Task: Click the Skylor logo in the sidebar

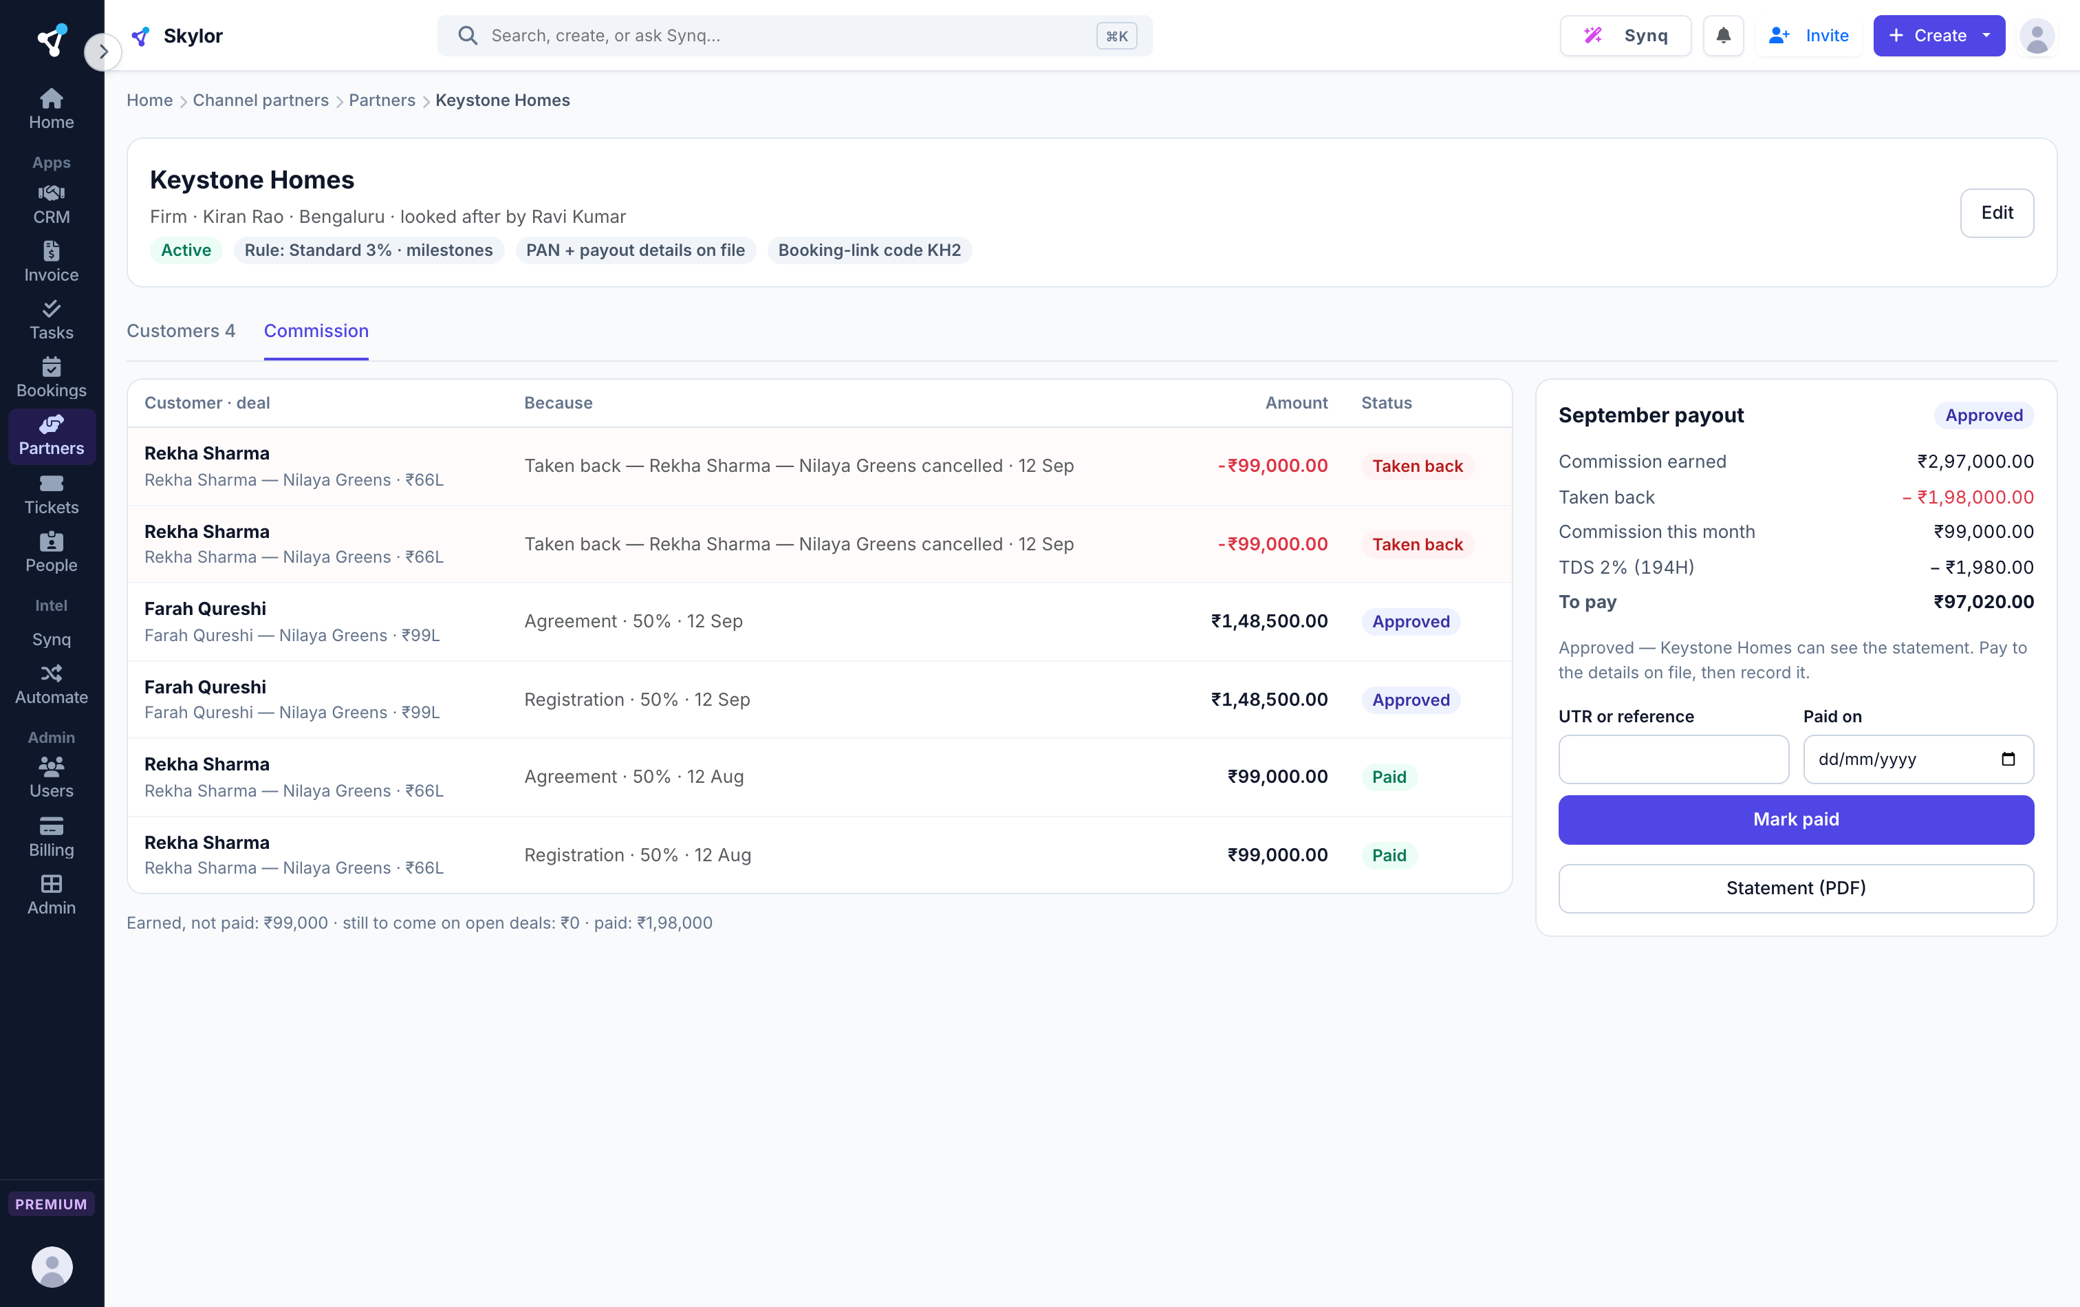Action: (52, 40)
